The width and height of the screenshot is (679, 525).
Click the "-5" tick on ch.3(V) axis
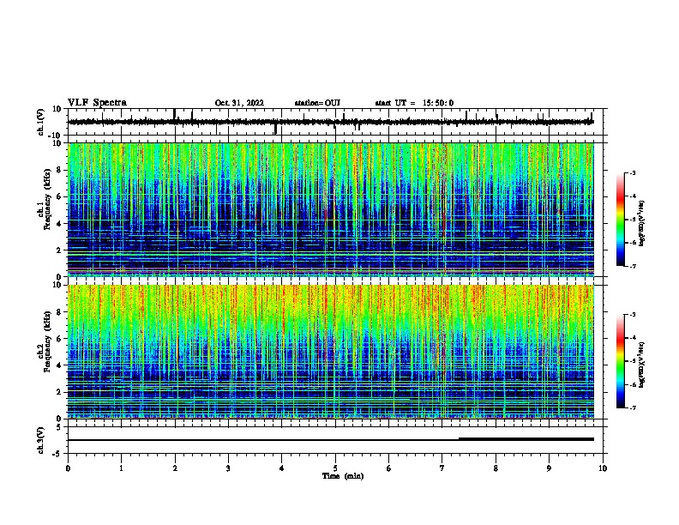57,453
